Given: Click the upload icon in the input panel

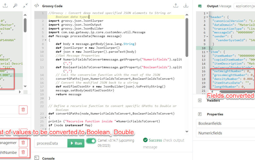Looking at the screenshot, I should click(5, 6).
